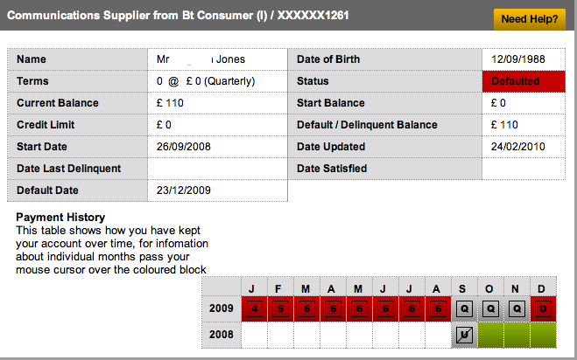Click December 2009 default block marked D
Viewport: 577px width, 360px height.
click(x=543, y=308)
